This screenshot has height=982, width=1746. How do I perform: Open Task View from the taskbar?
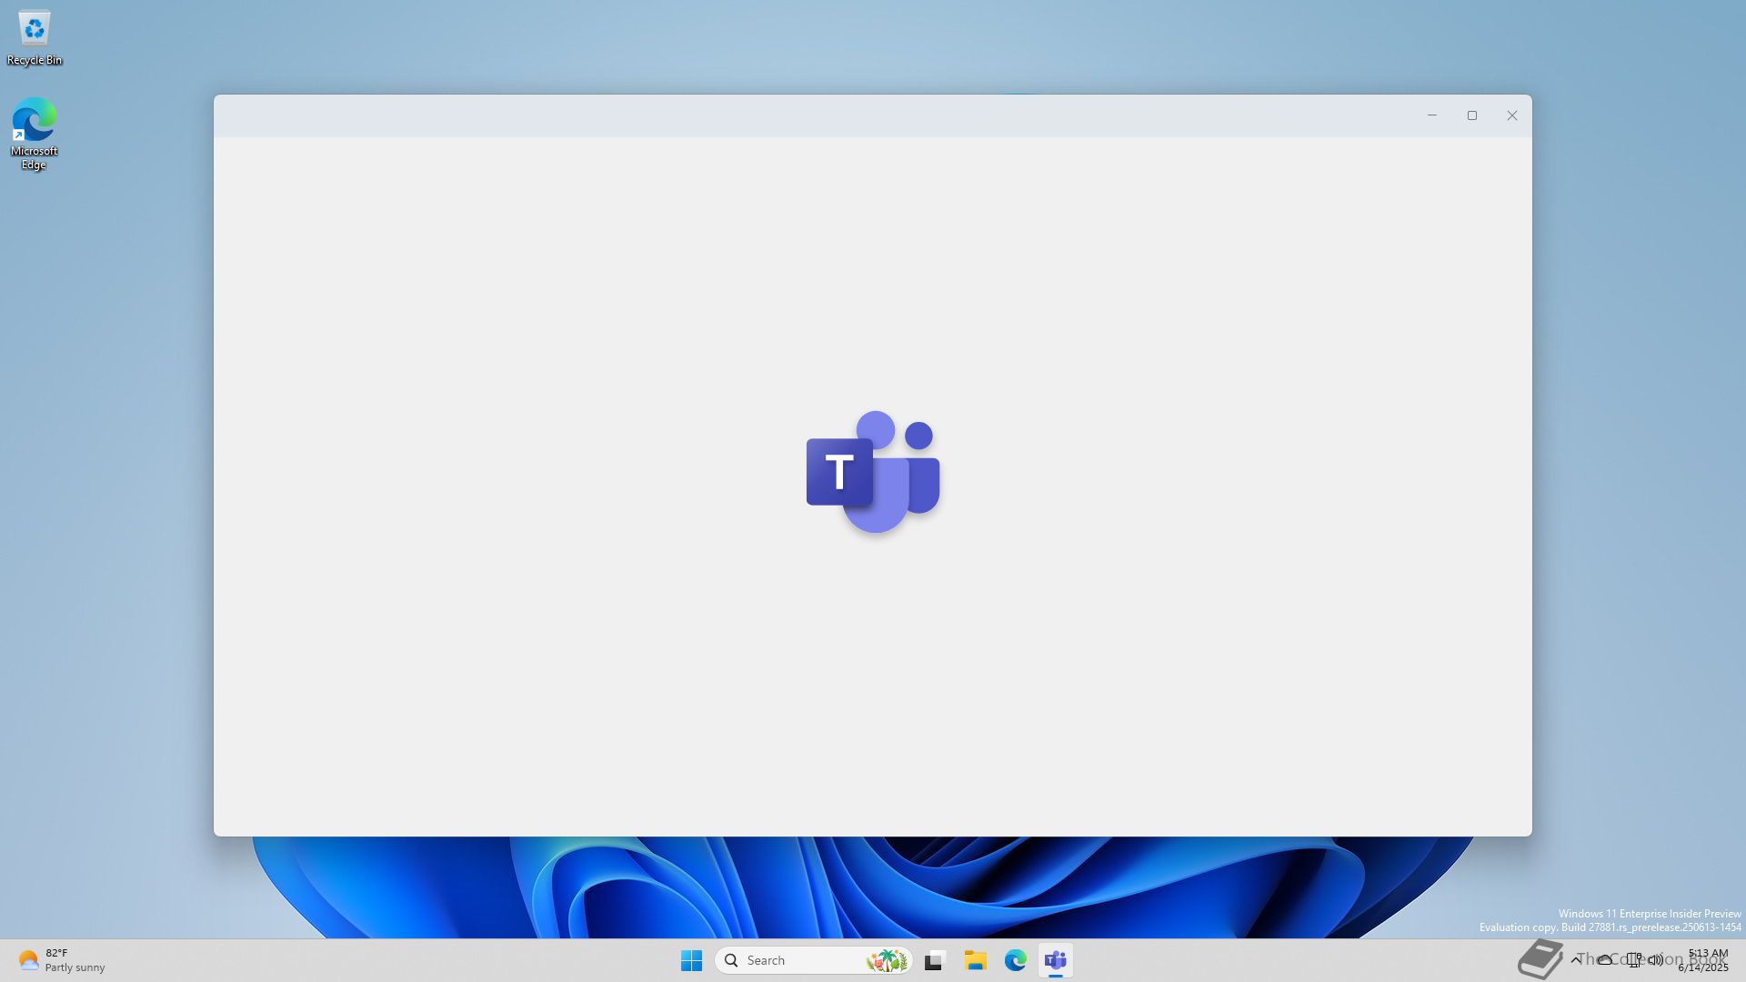pos(935,960)
